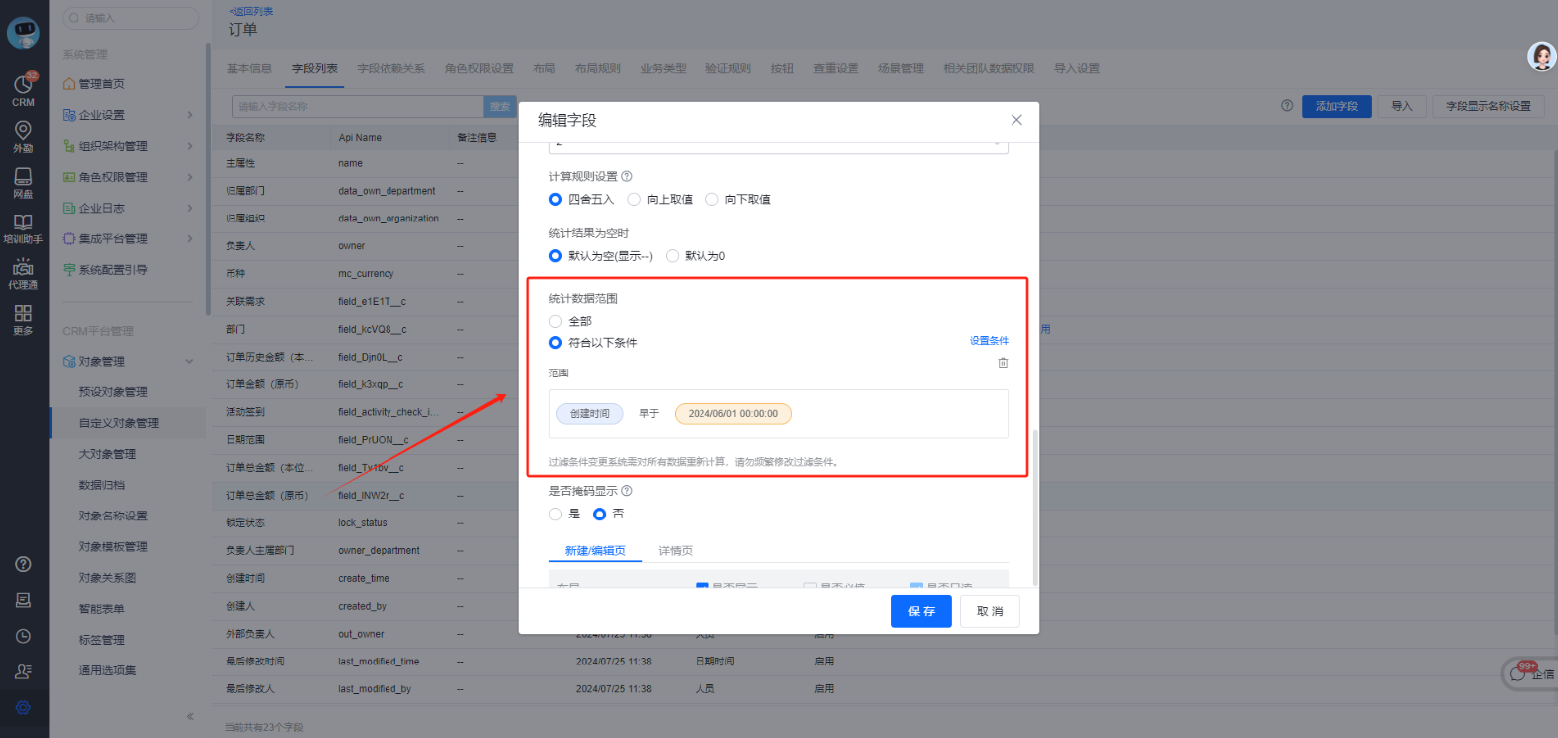Click the user avatar at top right
This screenshot has width=1558, height=738.
pos(1541,57)
